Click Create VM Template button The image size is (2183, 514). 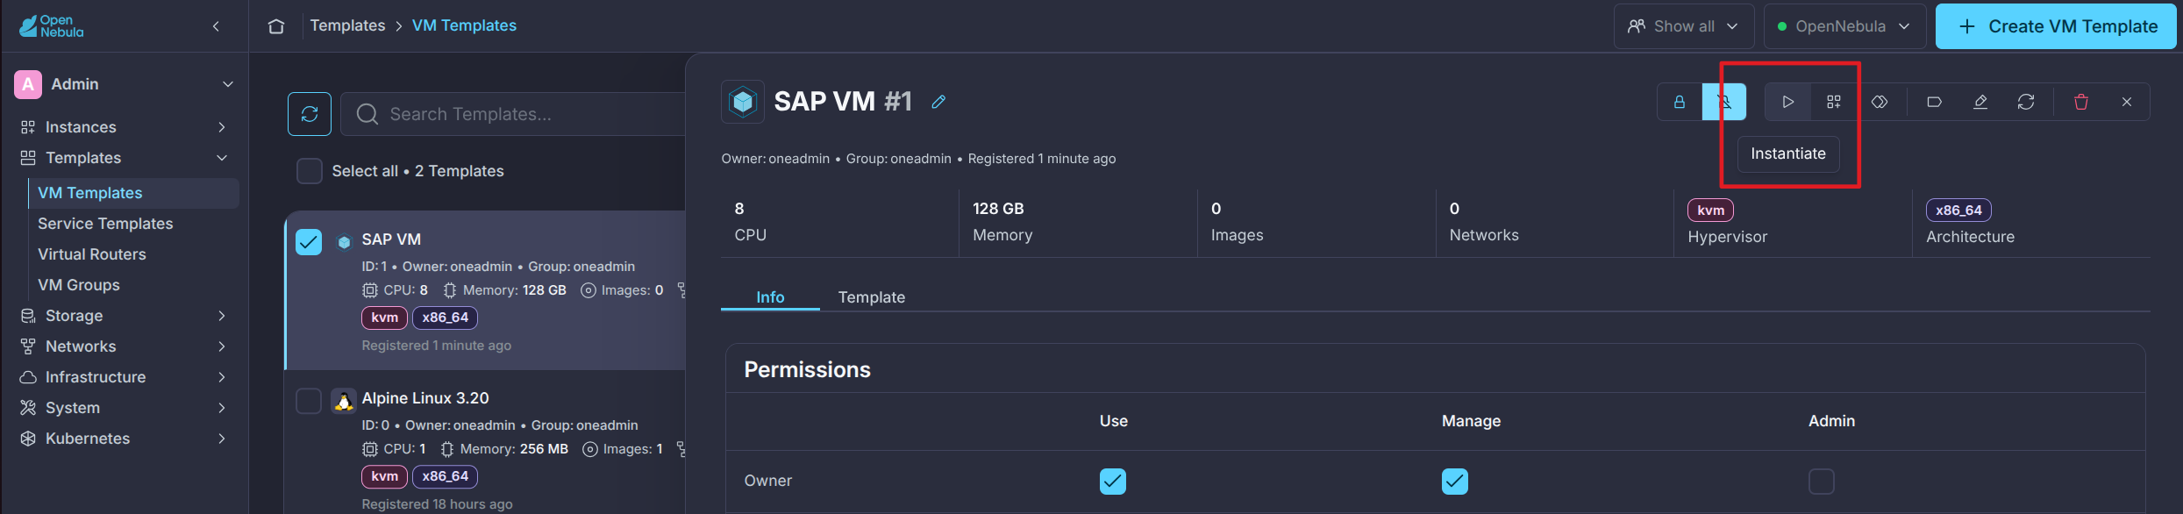2056,26
